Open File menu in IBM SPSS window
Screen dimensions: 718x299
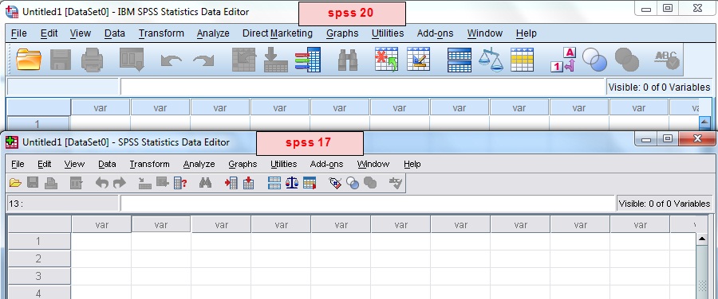click(x=19, y=33)
